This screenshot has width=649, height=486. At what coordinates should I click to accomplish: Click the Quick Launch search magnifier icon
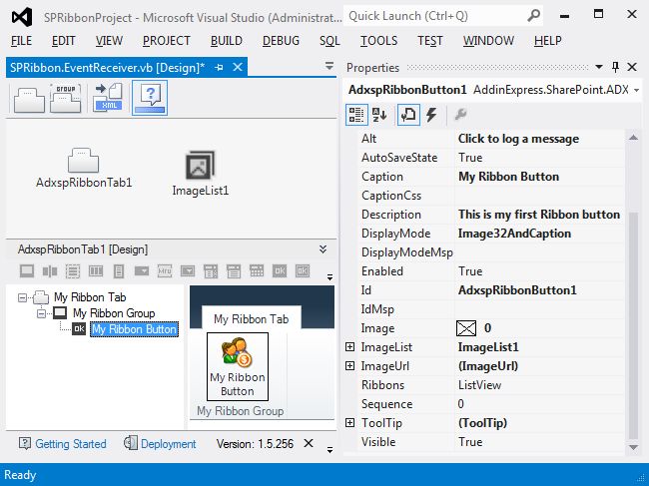pos(534,16)
